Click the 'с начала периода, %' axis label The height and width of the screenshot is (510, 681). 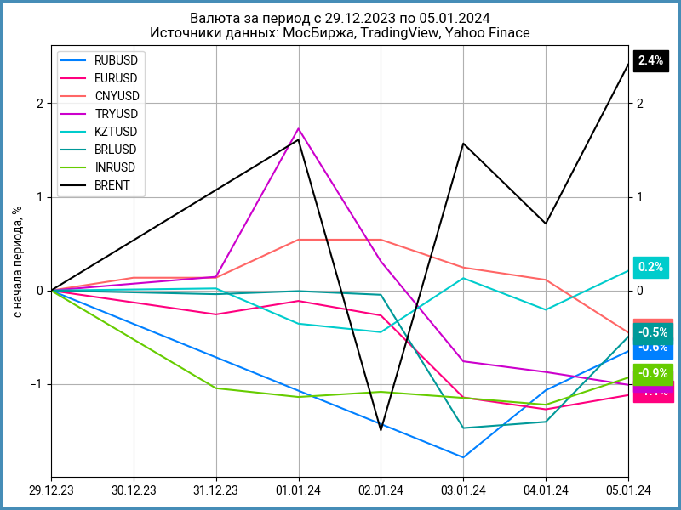pos(18,262)
